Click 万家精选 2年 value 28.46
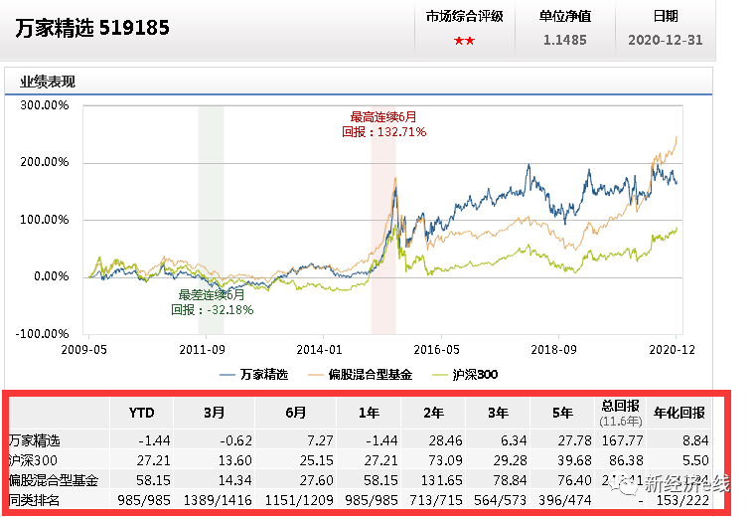The width and height of the screenshot is (755, 517). (446, 440)
